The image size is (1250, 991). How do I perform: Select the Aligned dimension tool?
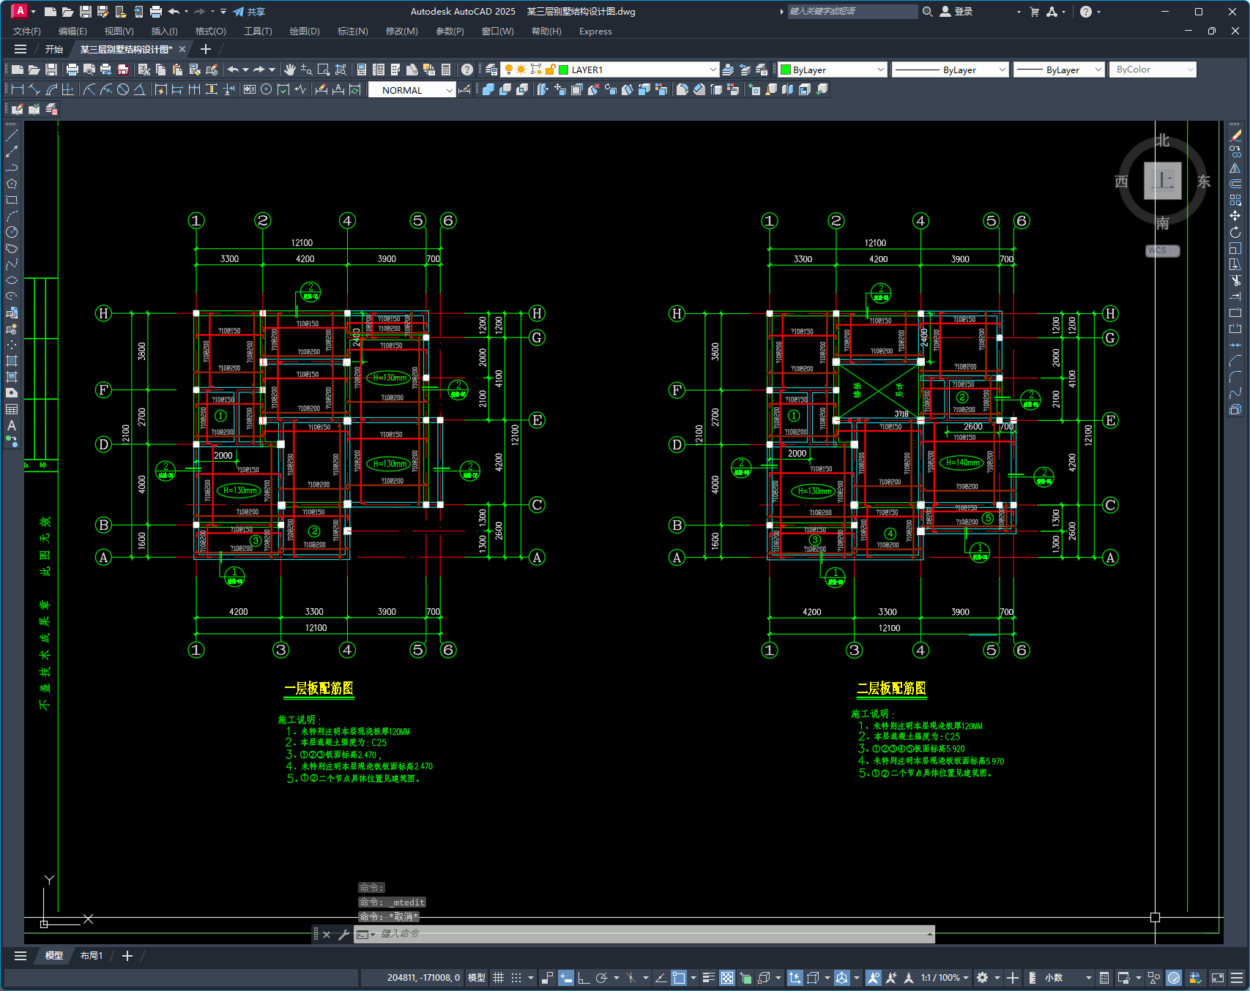(x=34, y=89)
